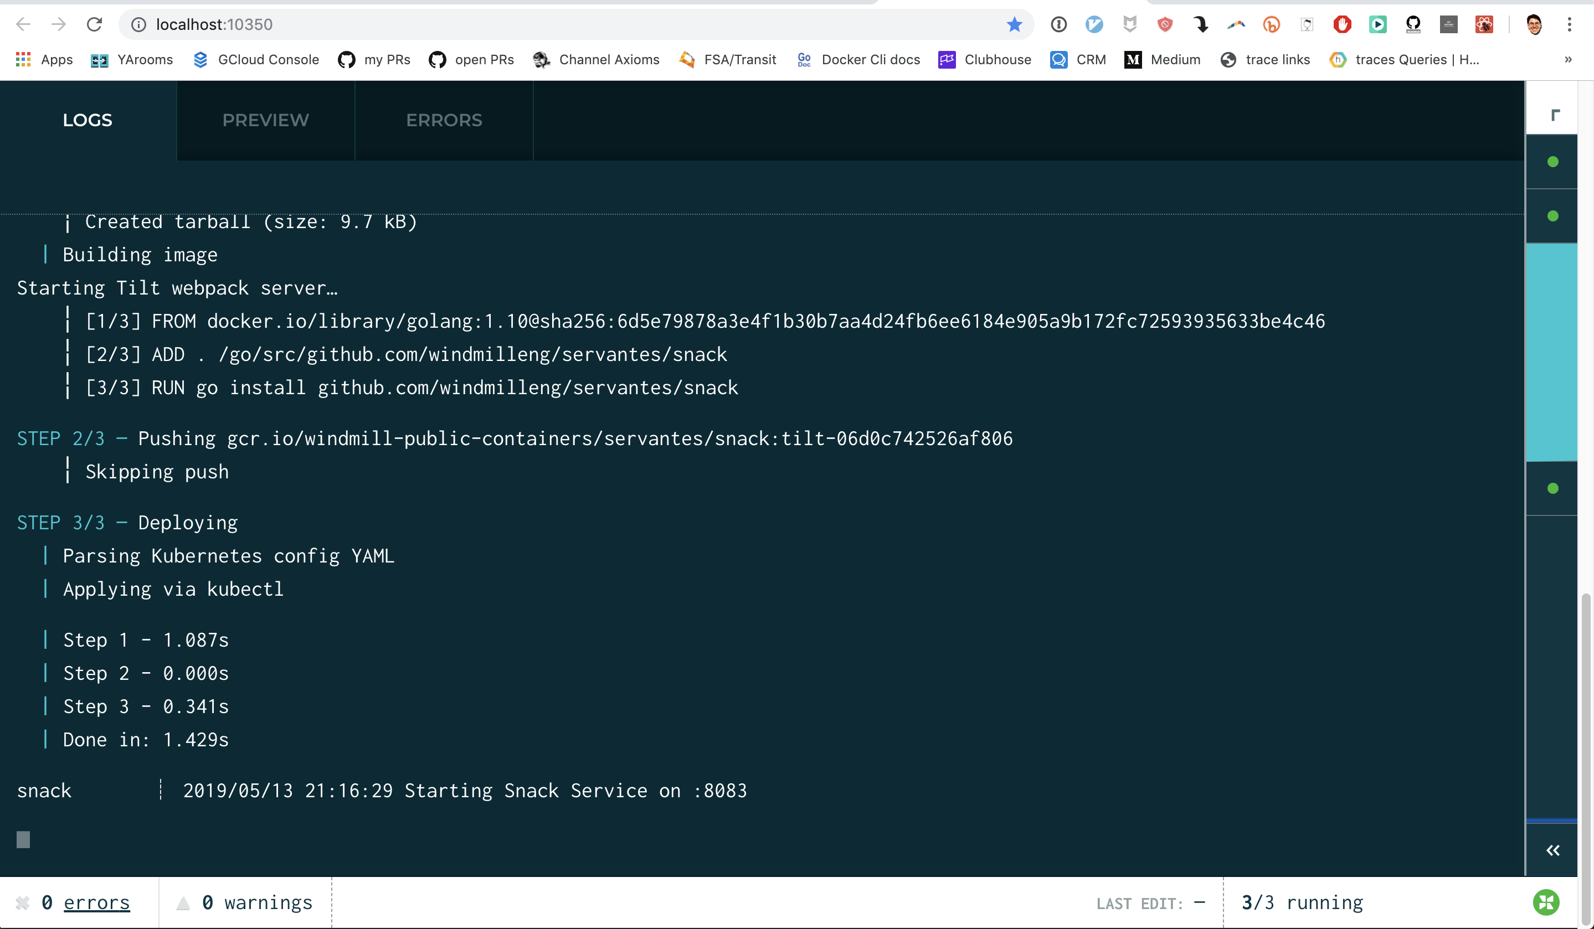Open the trace links bookmark
The height and width of the screenshot is (929, 1594).
tap(1265, 59)
